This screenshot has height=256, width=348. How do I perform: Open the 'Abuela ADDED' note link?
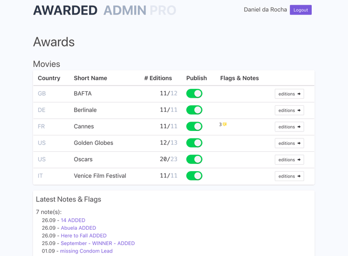coord(79,228)
